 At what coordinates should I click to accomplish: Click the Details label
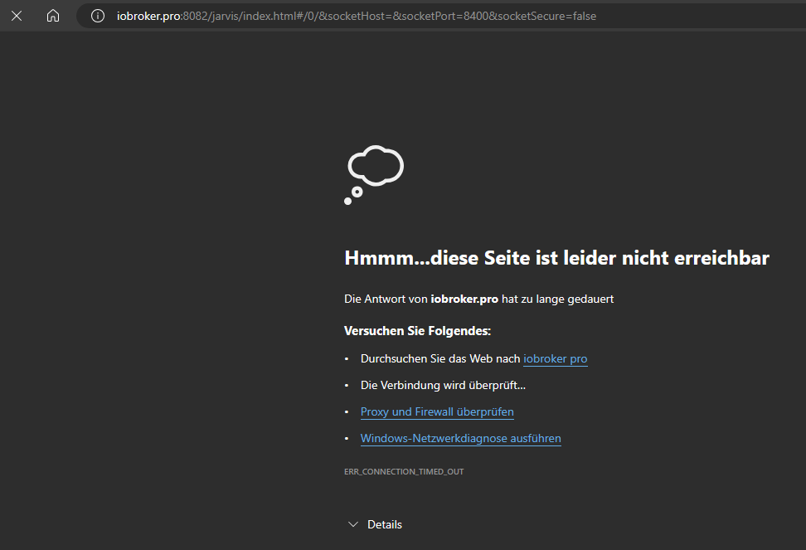(x=385, y=524)
